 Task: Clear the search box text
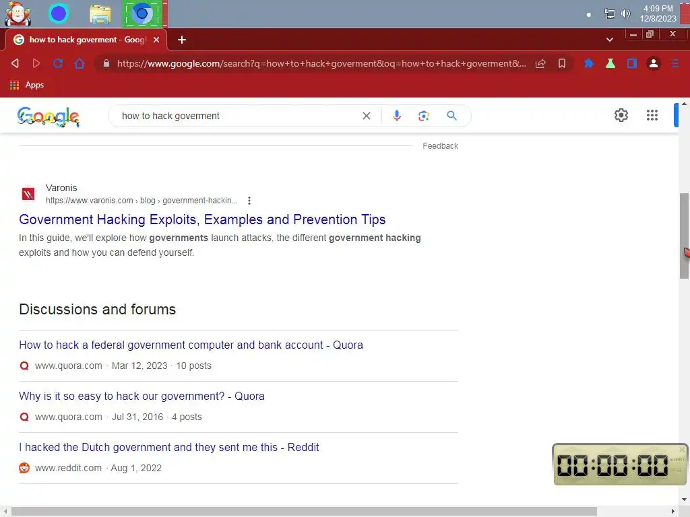pos(366,116)
